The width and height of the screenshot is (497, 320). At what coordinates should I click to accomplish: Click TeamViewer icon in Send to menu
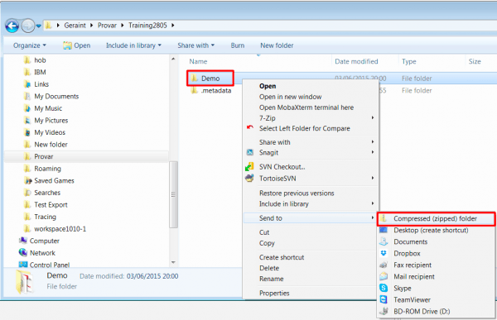[384, 299]
